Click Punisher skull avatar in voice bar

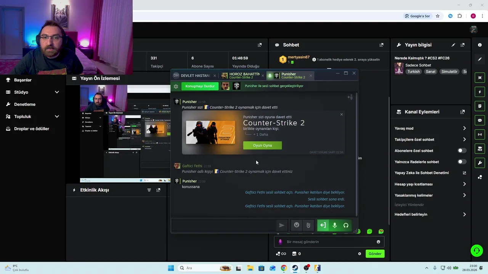click(x=236, y=86)
